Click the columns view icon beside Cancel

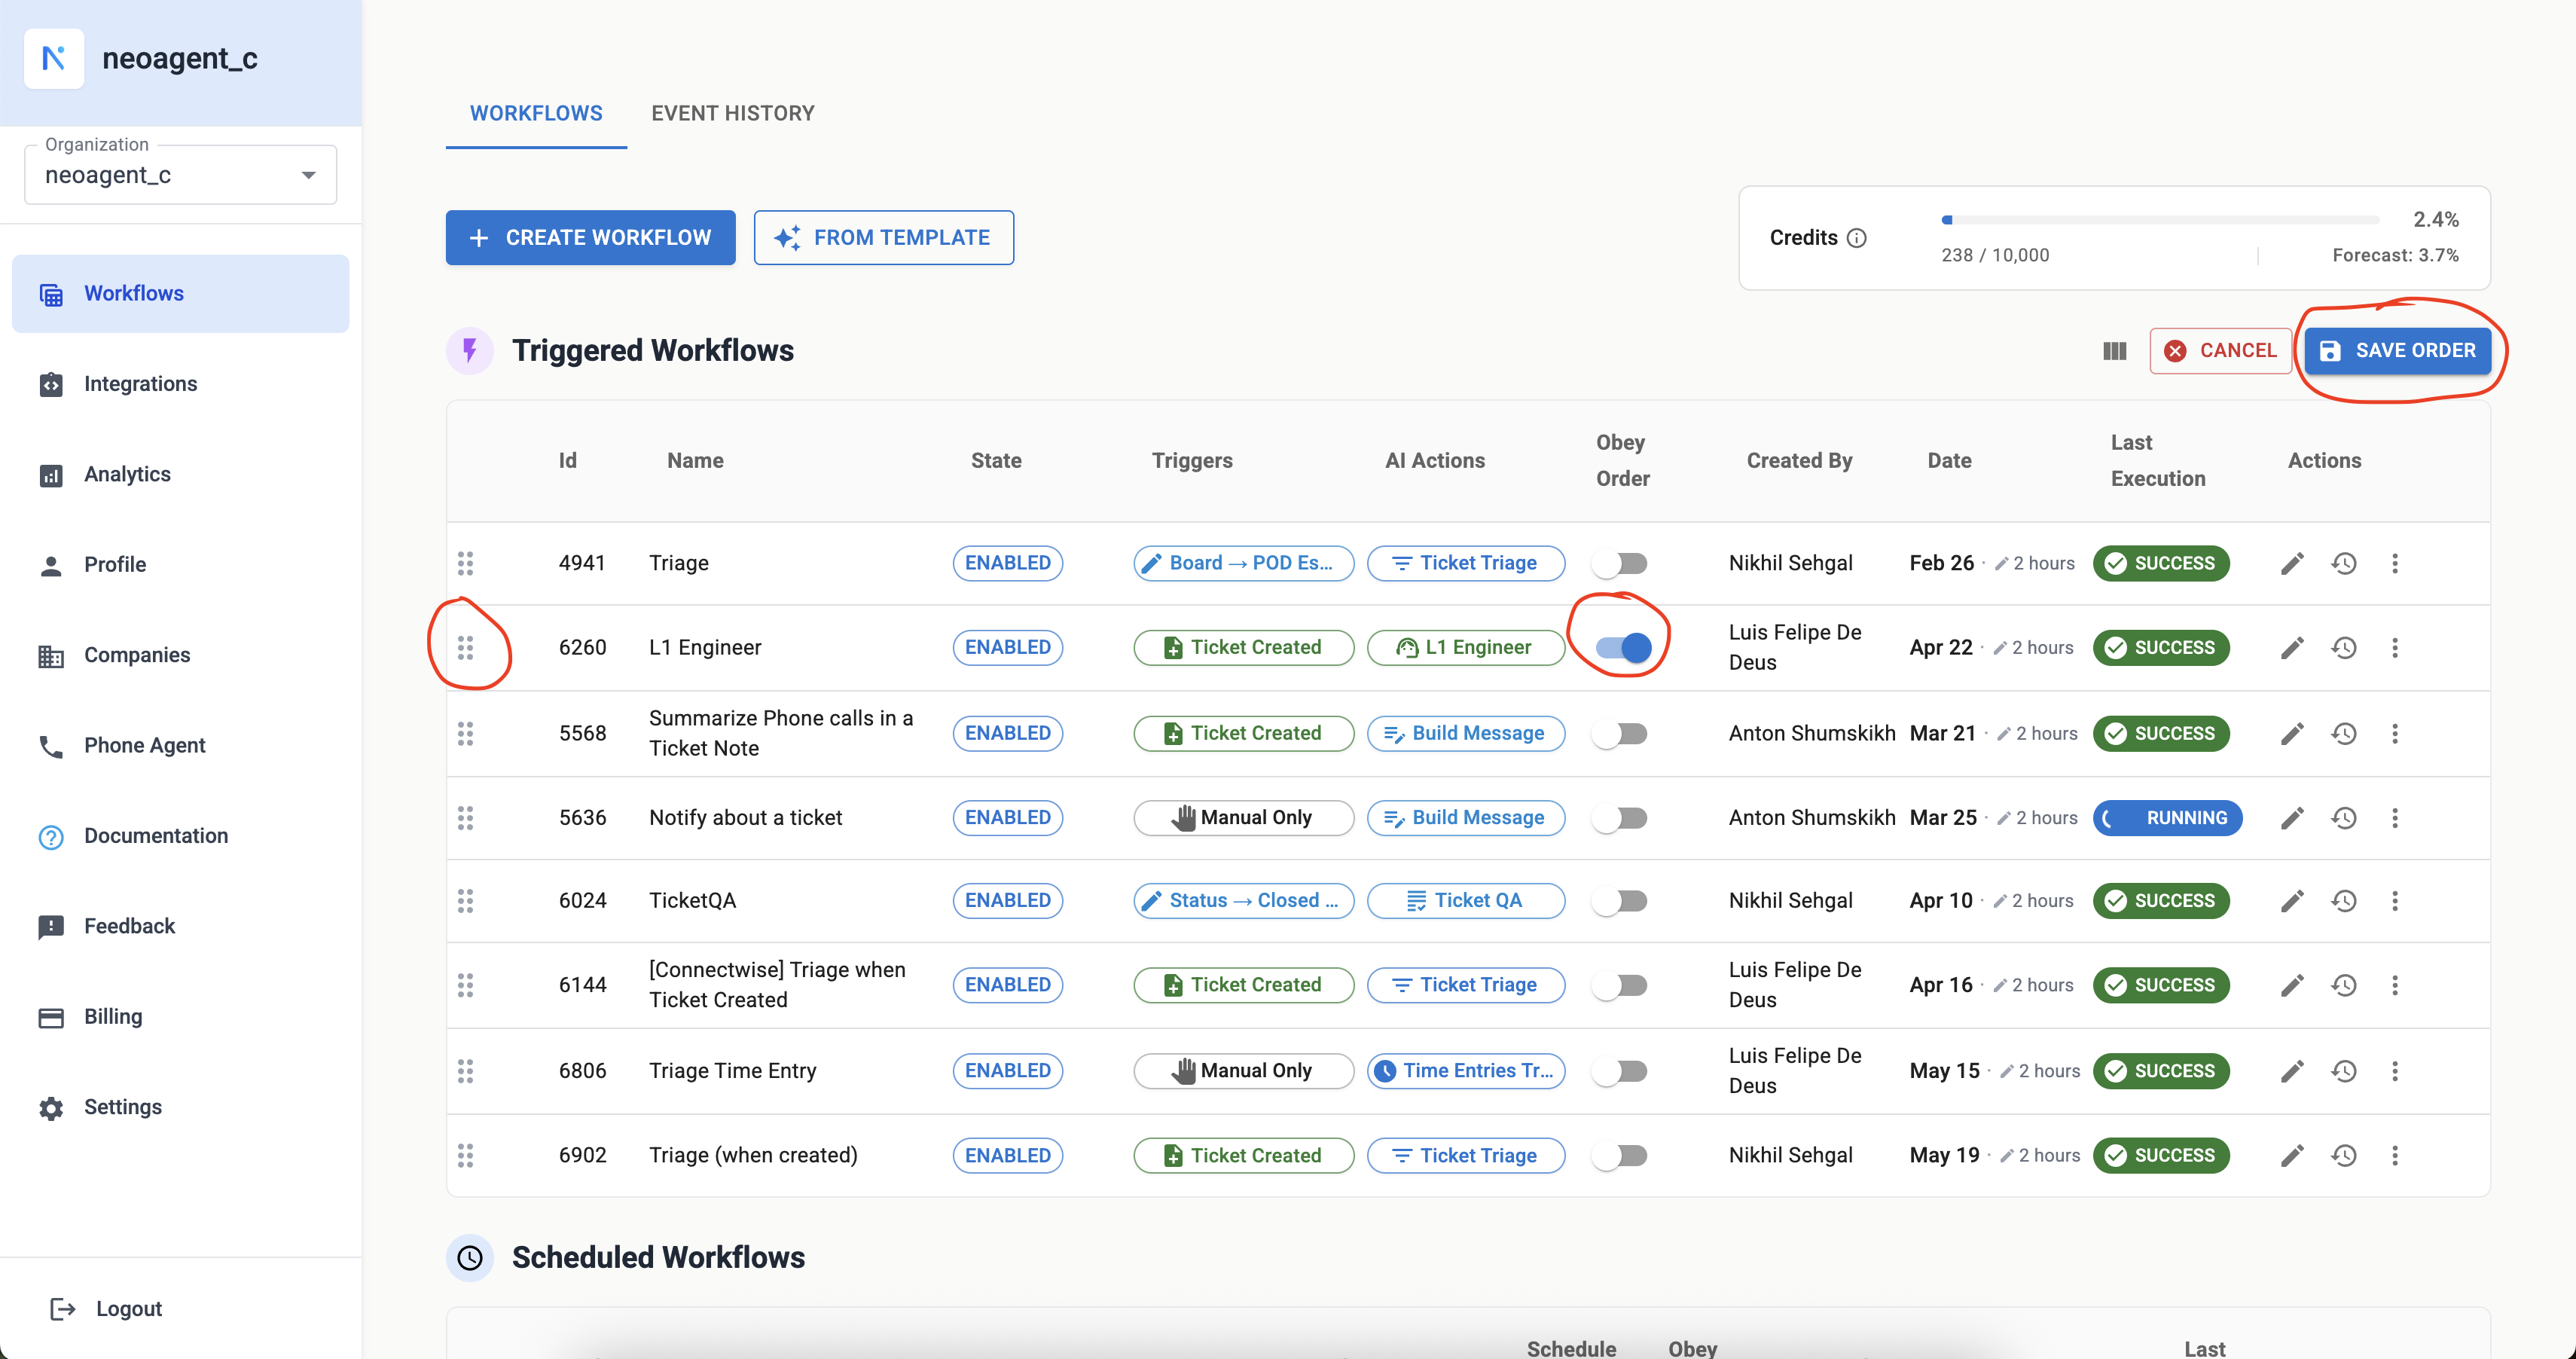pyautogui.click(x=2114, y=351)
